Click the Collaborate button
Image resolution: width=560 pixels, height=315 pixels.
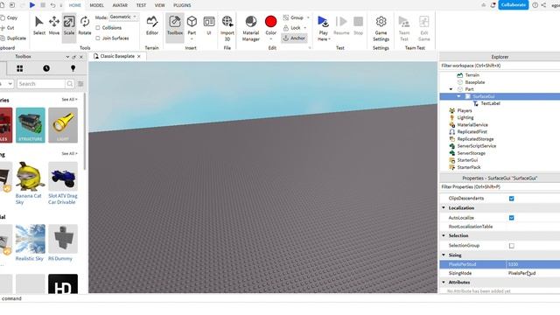(x=514, y=5)
